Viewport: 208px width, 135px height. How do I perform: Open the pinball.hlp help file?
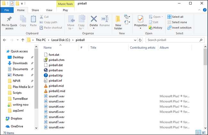[x=55, y=75]
